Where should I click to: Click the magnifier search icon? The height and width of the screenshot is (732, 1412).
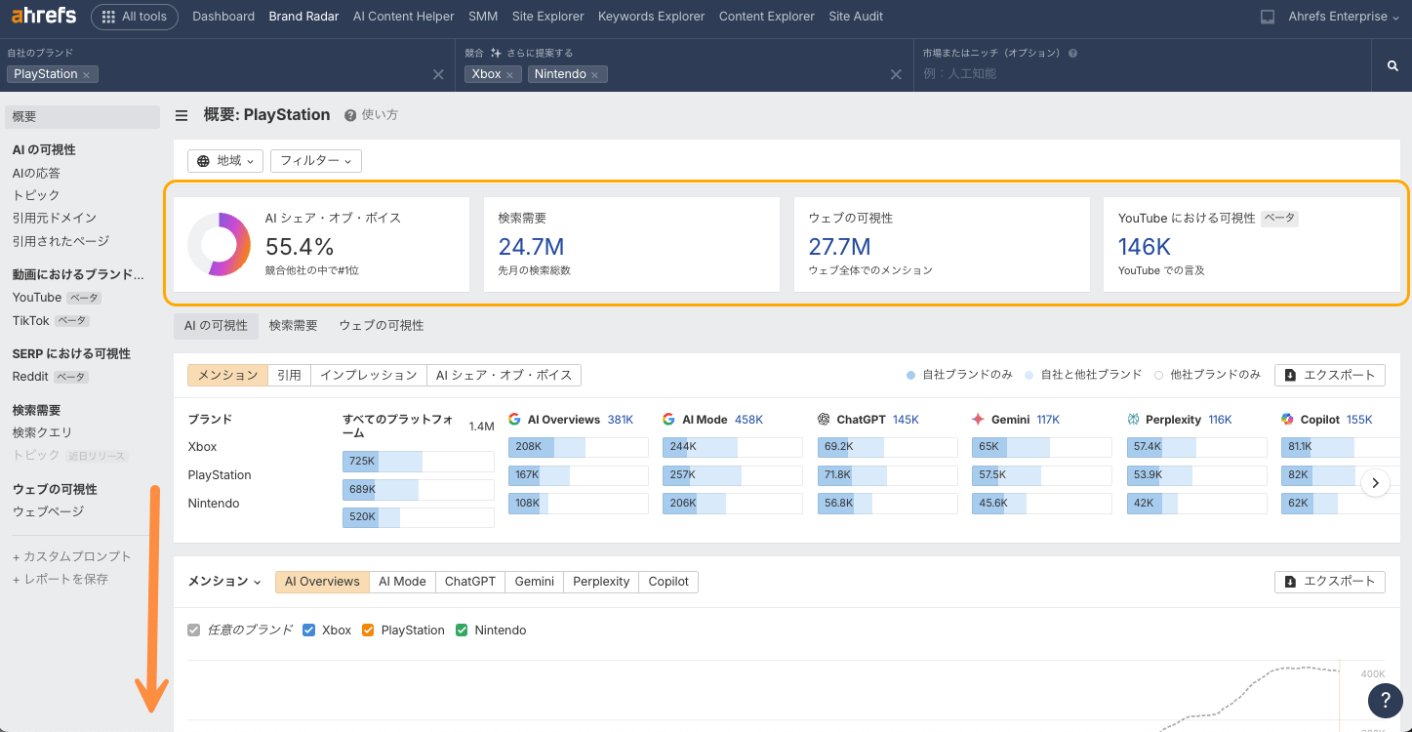click(1392, 66)
